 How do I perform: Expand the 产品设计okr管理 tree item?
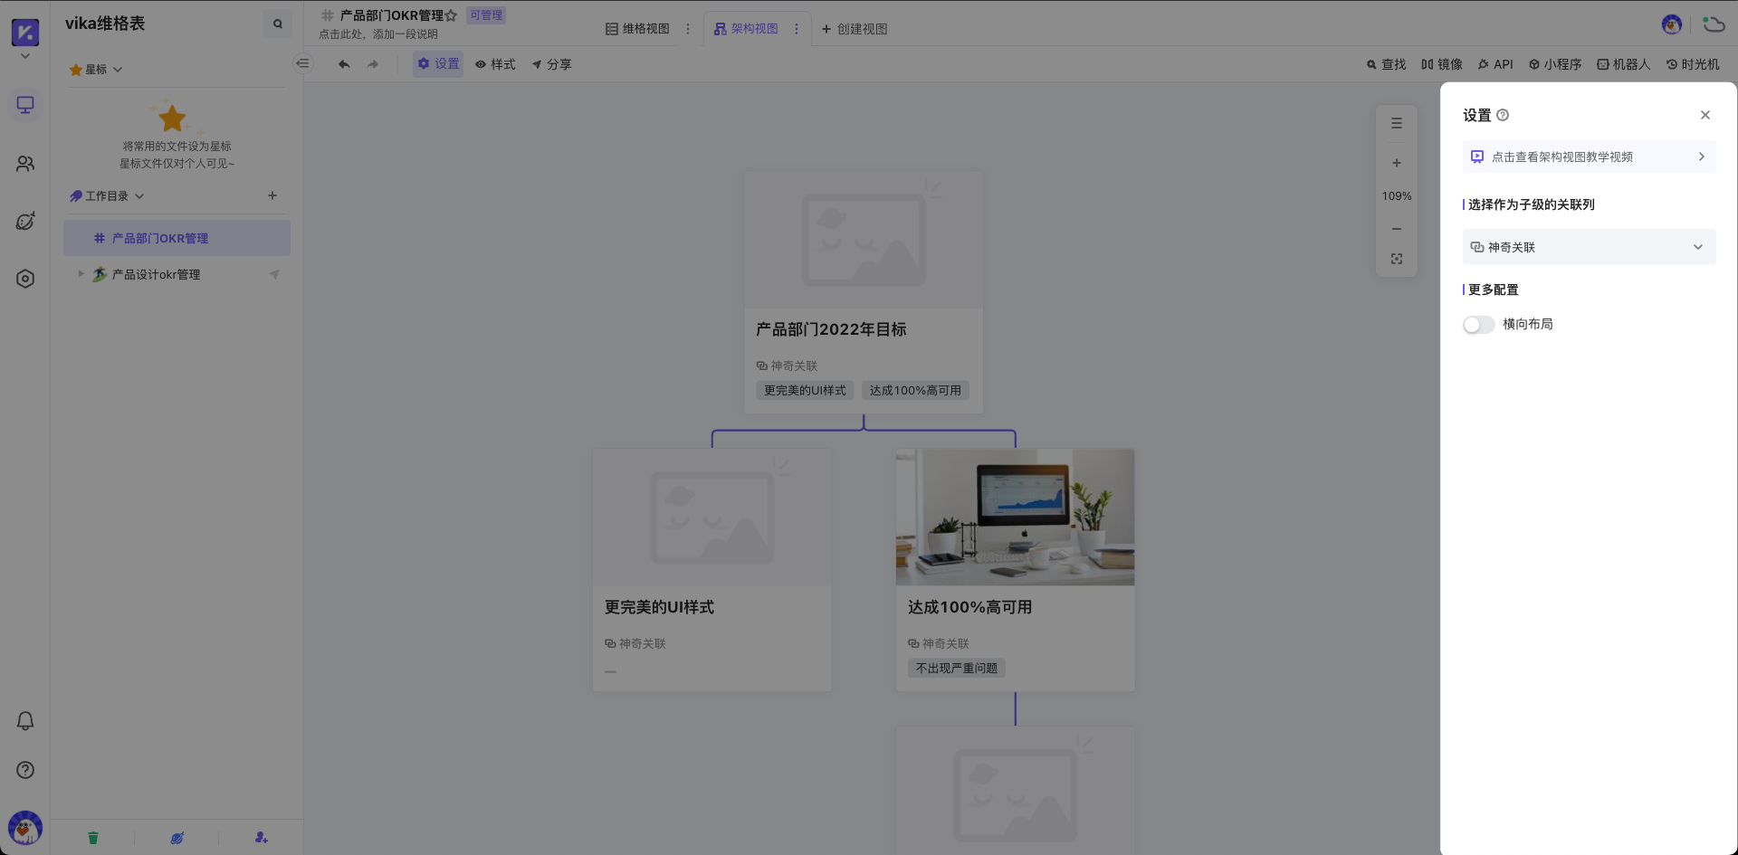pyautogui.click(x=81, y=274)
